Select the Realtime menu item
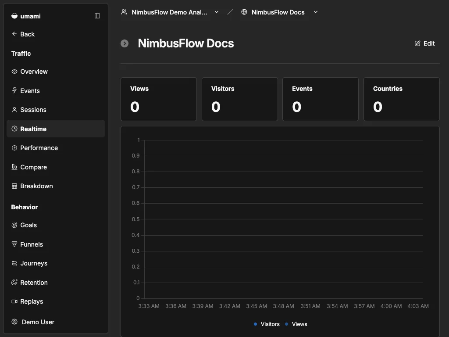This screenshot has height=337, width=449. pyautogui.click(x=56, y=129)
